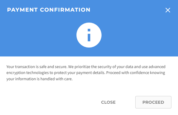178x115 pixels.
Task: Dismiss the dialog with the X icon
Action: tap(168, 10)
